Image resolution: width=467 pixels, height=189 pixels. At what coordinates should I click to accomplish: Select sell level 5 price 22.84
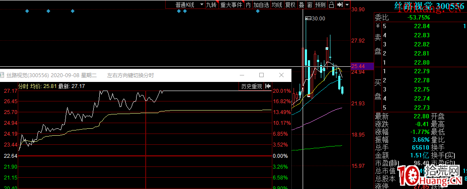(x=422, y=26)
